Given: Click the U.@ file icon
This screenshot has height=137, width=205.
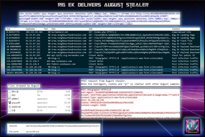Looking at the screenshot, I should point(10,111).
